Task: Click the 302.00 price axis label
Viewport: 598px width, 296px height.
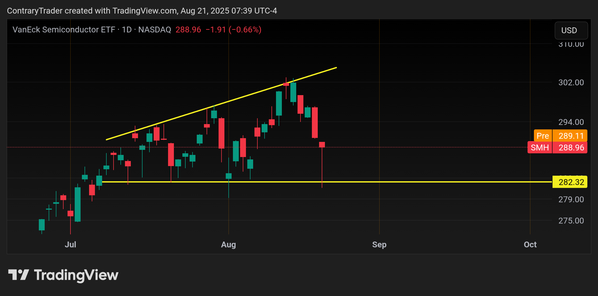Action: [571, 82]
